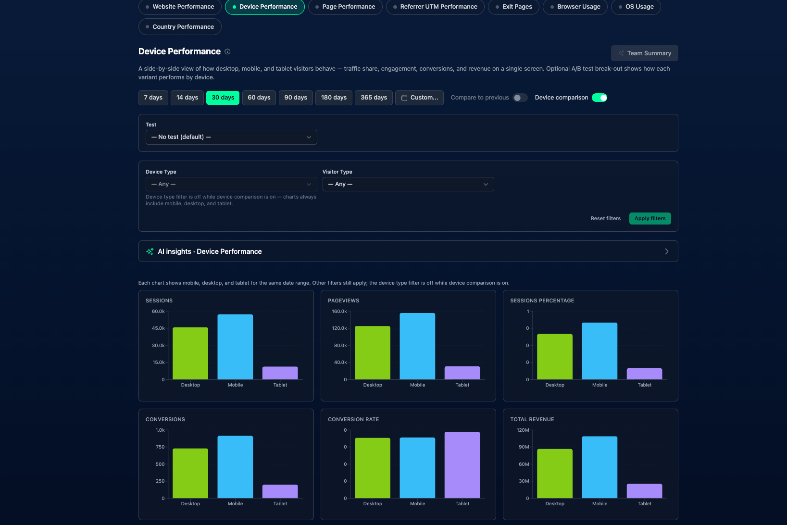Expand the AI insights Device Performance panel
The image size is (787, 525).
(x=408, y=251)
